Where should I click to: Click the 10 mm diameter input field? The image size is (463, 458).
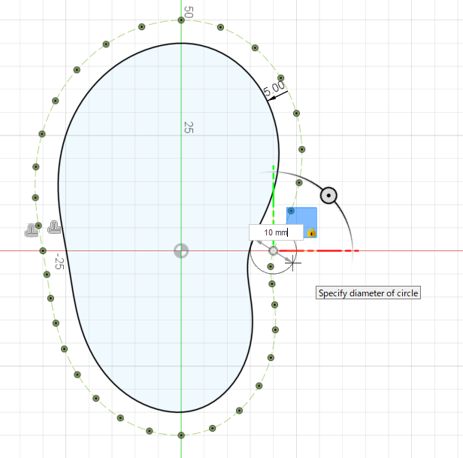click(x=275, y=232)
